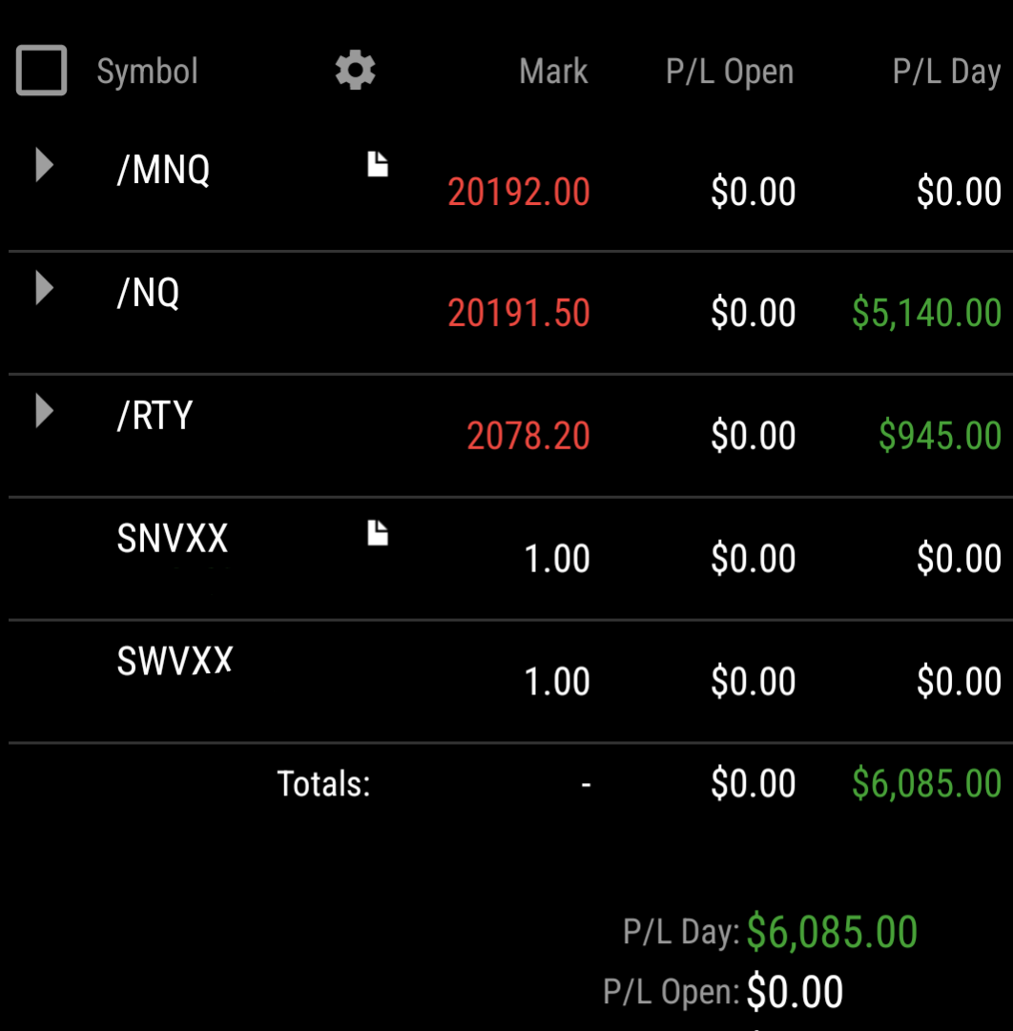Click the /NQ P/L Day value $5,140.00
Image resolution: width=1013 pixels, height=1031 pixels.
coord(927,313)
